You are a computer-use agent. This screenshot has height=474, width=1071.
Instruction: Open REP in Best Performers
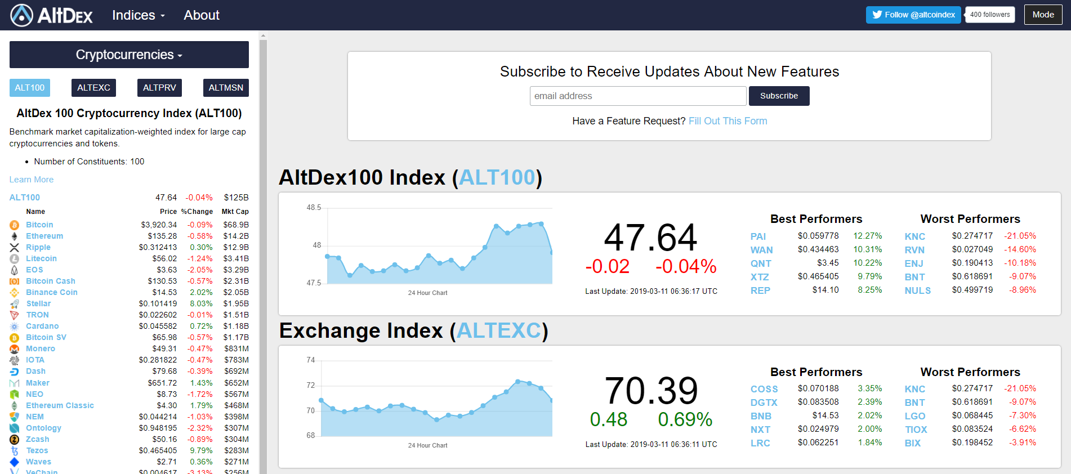760,290
